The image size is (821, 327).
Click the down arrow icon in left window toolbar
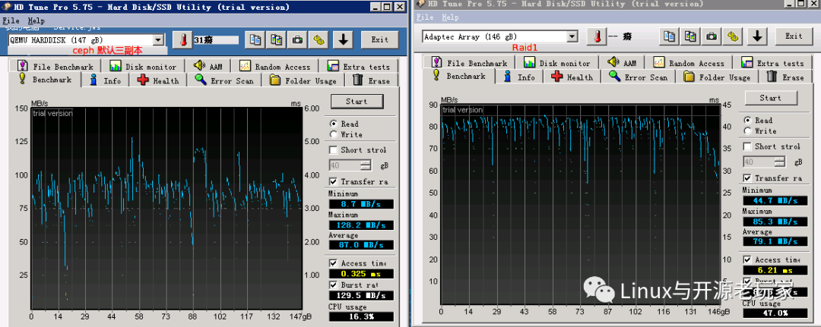(343, 39)
